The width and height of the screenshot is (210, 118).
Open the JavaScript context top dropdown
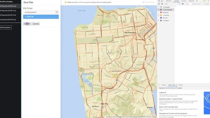tap(172, 4)
